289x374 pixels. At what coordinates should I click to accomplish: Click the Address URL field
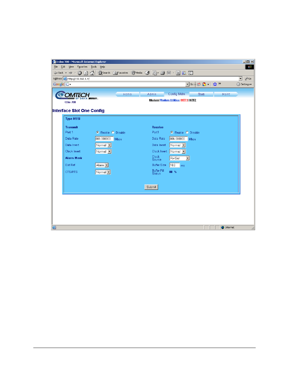[153, 79]
